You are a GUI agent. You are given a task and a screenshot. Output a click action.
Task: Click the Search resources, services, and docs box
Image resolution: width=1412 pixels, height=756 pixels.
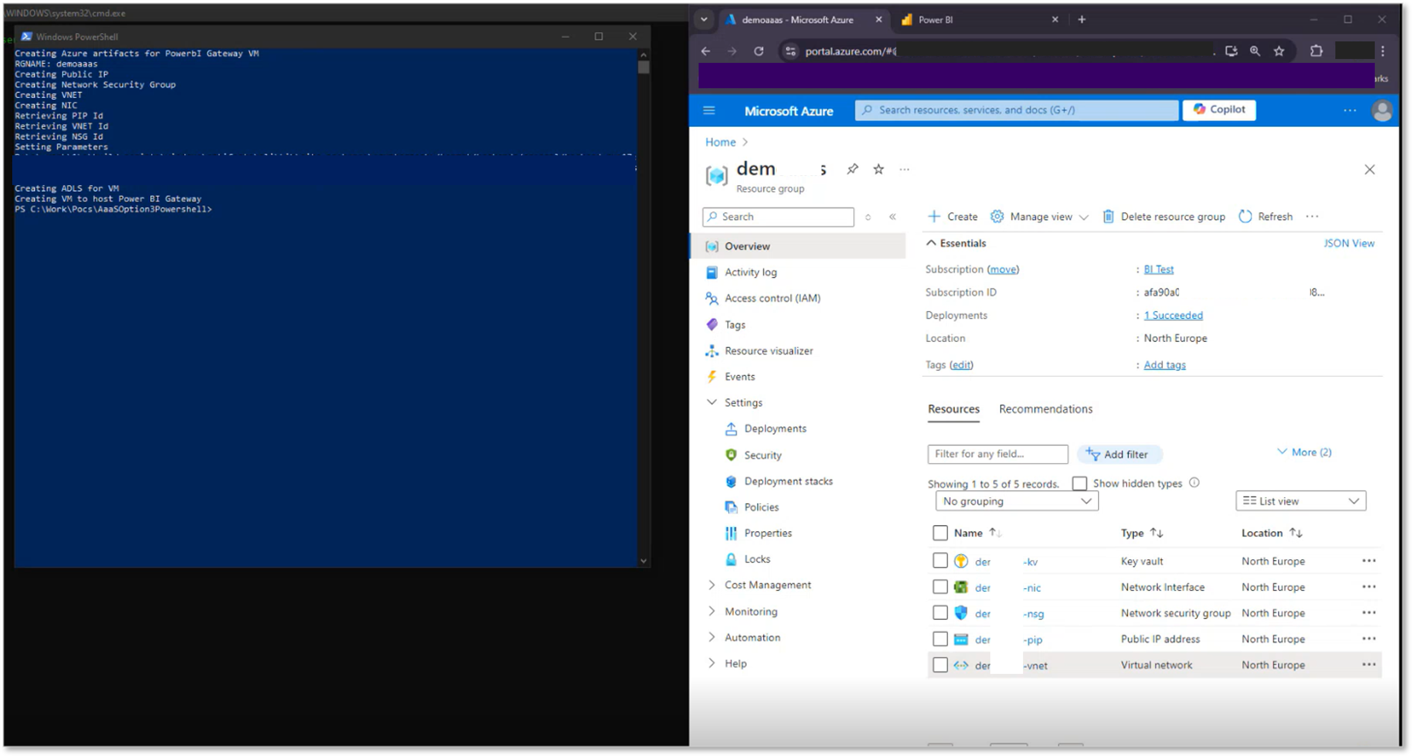[1016, 110]
